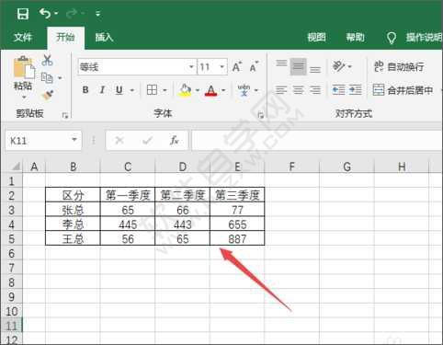The width and height of the screenshot is (443, 345).
Task: Open the phonetic guide dropdown arrow
Action: click(256, 90)
